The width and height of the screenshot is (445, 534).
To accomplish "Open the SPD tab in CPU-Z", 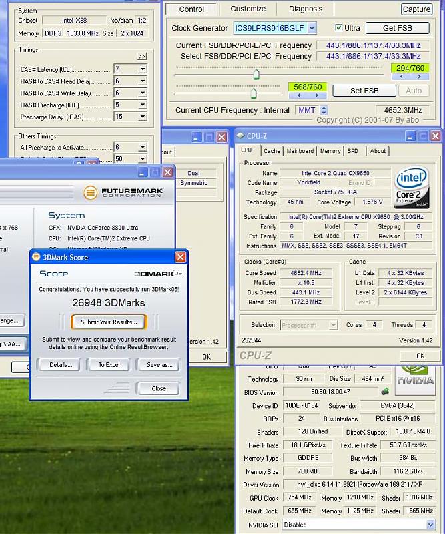I will coord(352,151).
